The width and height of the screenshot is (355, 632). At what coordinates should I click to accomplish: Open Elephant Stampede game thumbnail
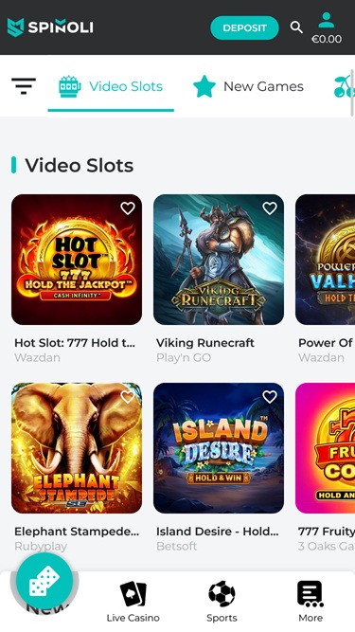[x=77, y=448]
